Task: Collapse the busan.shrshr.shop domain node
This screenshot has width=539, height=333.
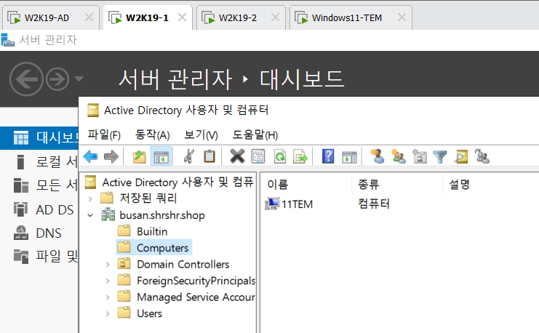Action: click(90, 215)
